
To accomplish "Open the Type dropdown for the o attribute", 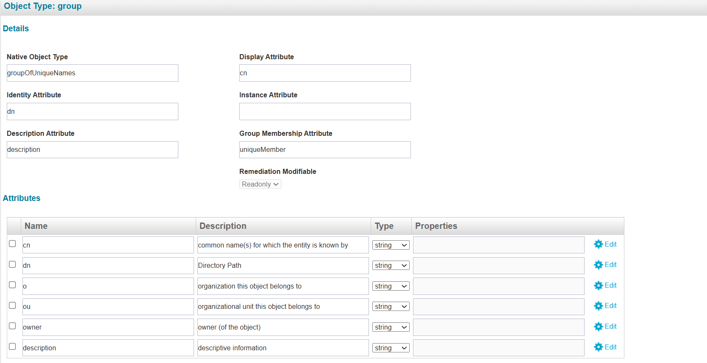I will [x=391, y=286].
